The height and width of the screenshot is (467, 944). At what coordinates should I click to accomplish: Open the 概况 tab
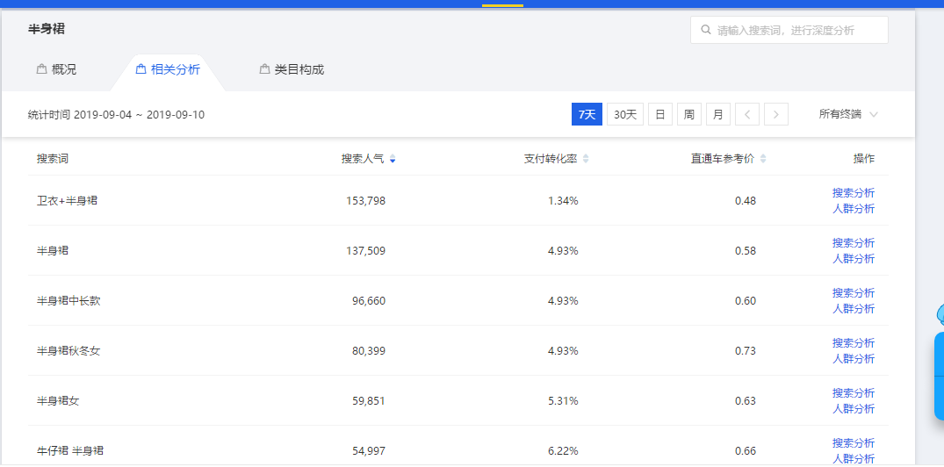click(x=63, y=69)
